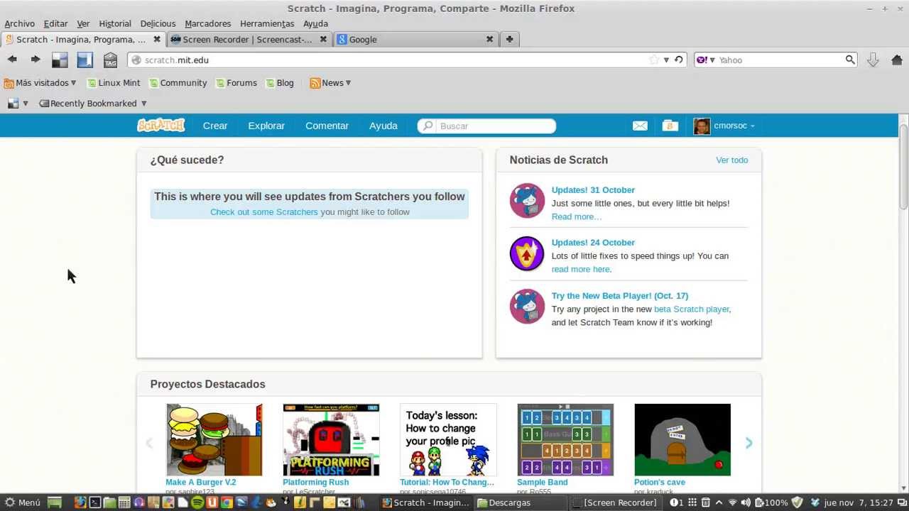Click the WiFi network icon in the tray
This screenshot has width=909, height=511.
coord(733,502)
